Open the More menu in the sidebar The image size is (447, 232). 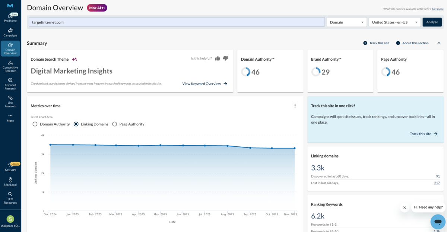[x=10, y=118]
